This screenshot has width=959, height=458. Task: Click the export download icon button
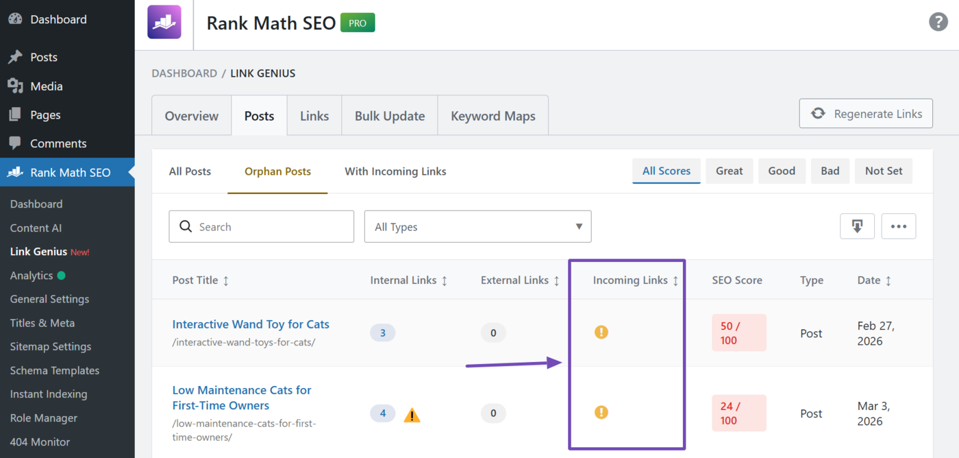pyautogui.click(x=857, y=226)
